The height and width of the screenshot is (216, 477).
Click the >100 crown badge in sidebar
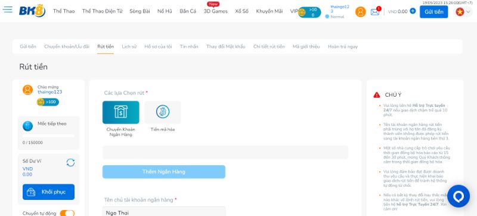coord(48,102)
